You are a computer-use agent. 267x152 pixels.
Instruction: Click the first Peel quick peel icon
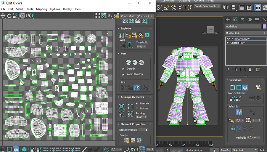pyautogui.click(x=129, y=62)
